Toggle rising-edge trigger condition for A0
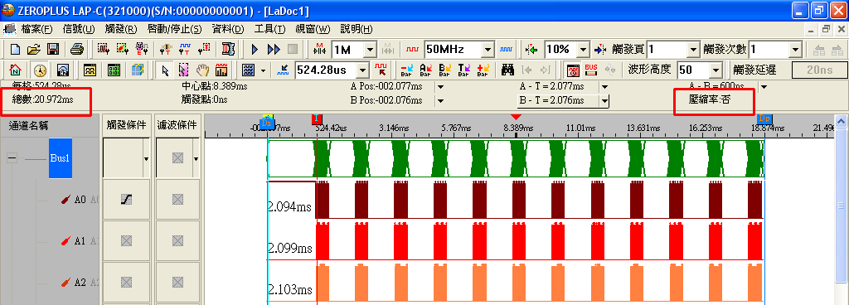This screenshot has width=849, height=305. (126, 200)
